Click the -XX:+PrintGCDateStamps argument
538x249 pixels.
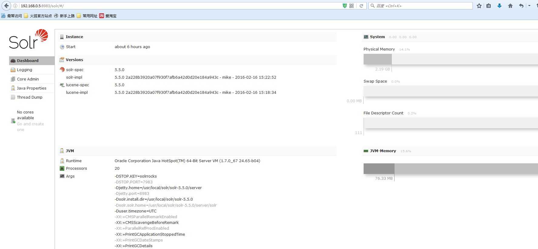(x=139, y=240)
